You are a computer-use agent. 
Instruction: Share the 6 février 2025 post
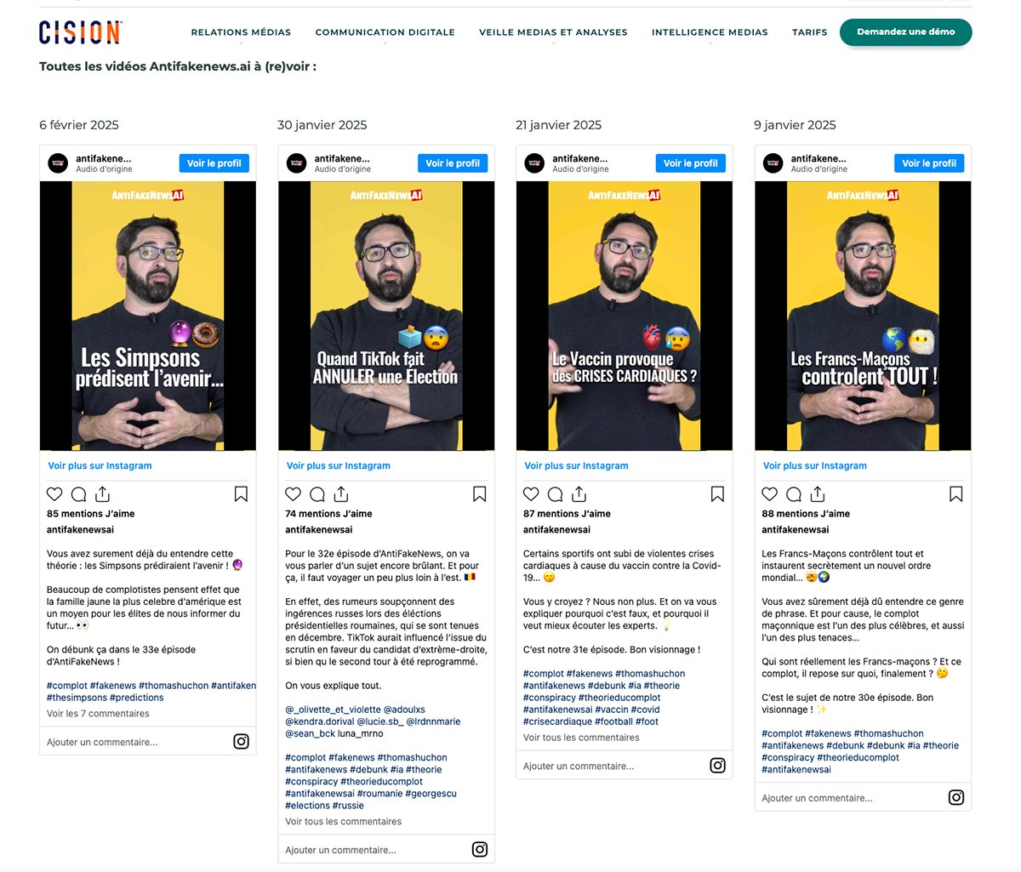(102, 493)
